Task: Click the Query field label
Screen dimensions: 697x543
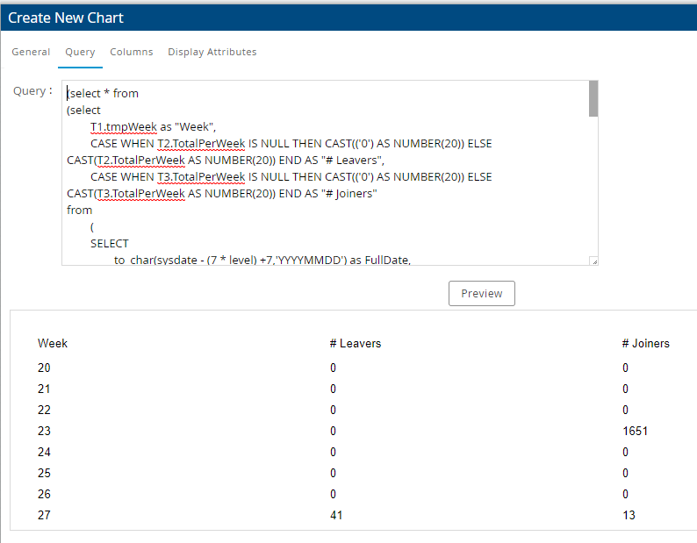Action: (x=32, y=90)
